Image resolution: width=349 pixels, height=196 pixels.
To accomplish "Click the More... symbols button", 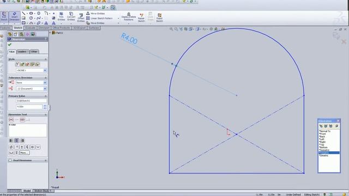I will [24, 152].
